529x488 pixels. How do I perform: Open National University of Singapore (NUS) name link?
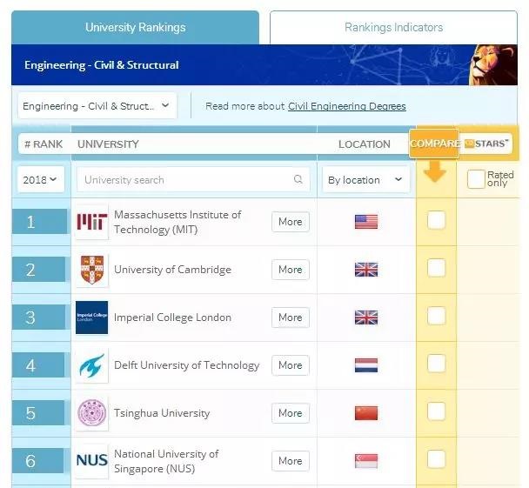click(x=166, y=461)
